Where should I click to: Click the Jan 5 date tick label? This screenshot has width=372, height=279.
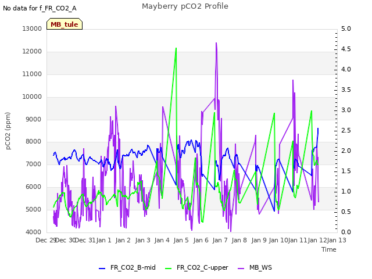pos(181,241)
